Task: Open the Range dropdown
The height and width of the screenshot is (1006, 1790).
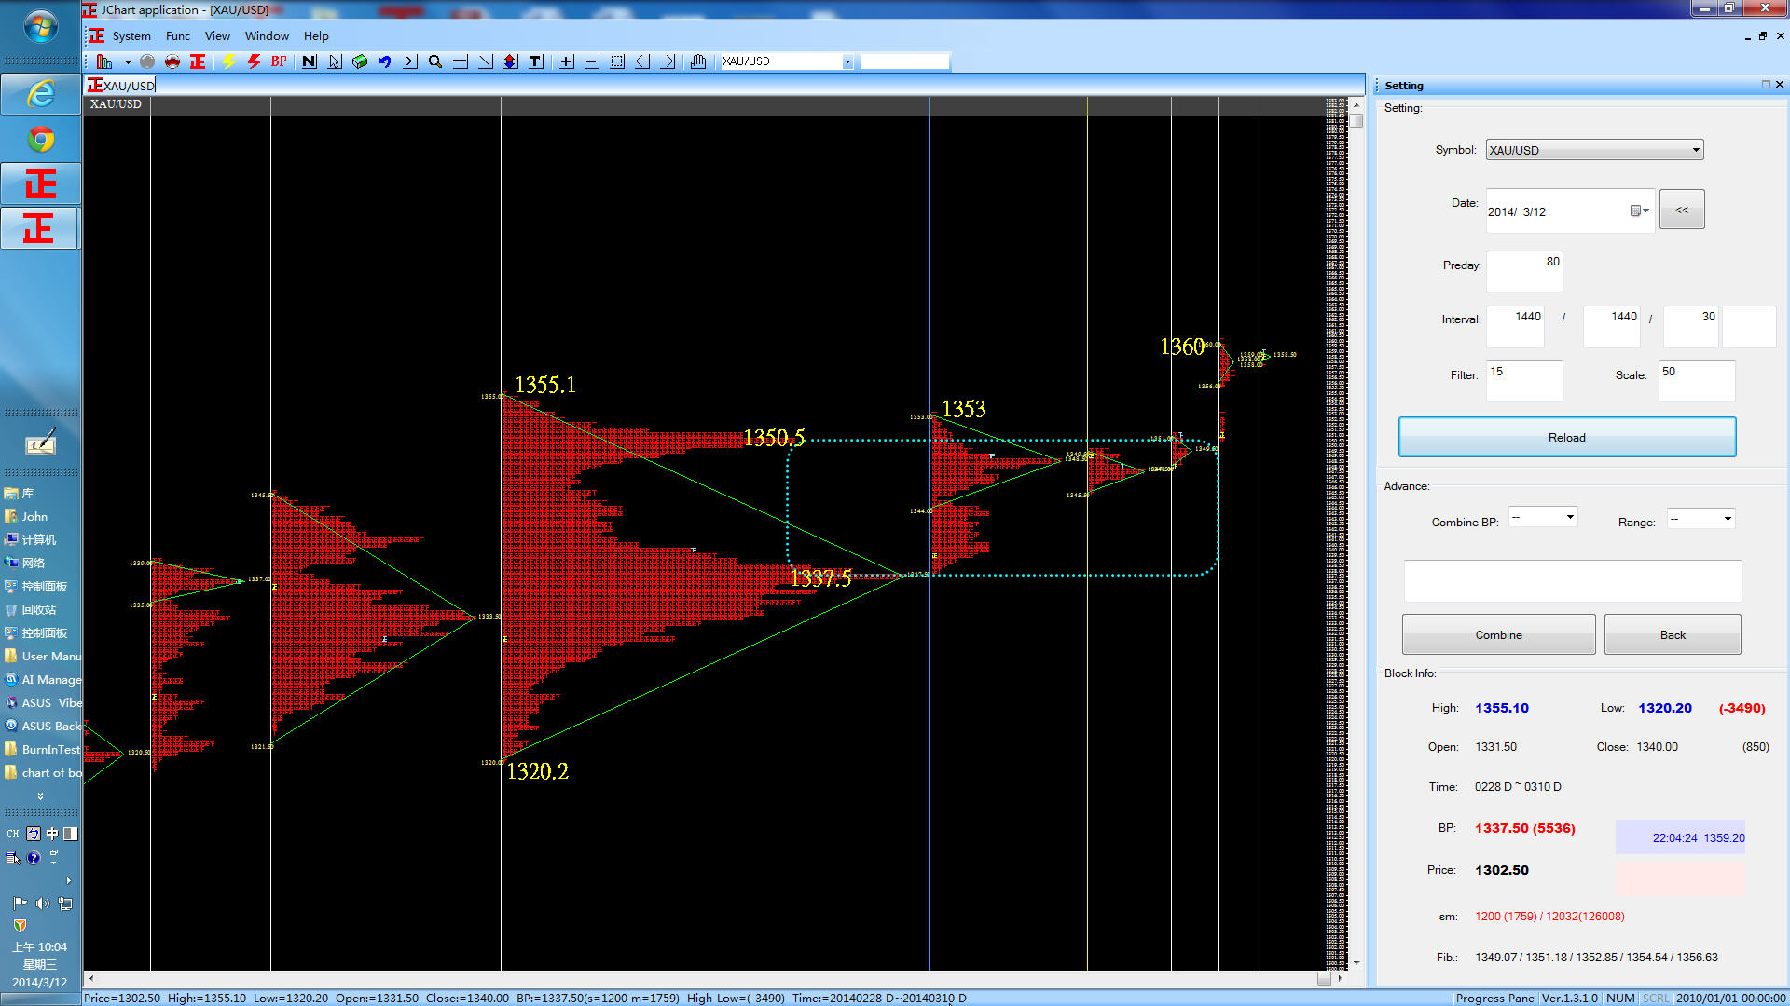Action: (x=1700, y=518)
